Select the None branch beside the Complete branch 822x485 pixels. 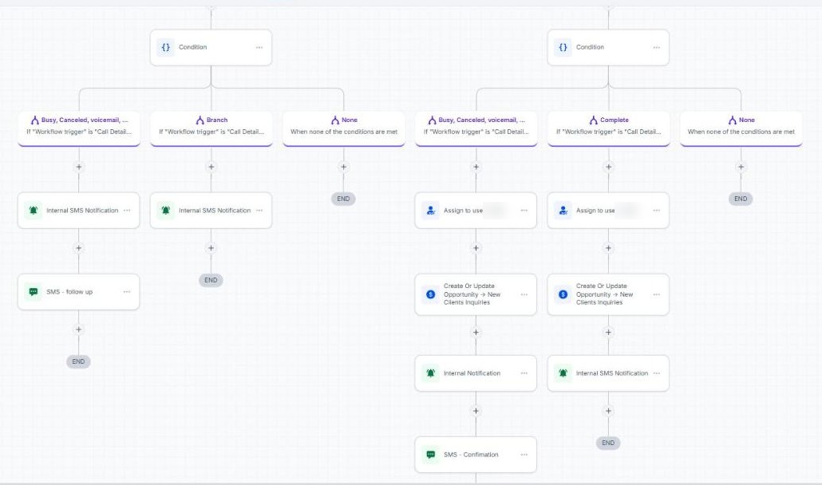[x=741, y=128]
